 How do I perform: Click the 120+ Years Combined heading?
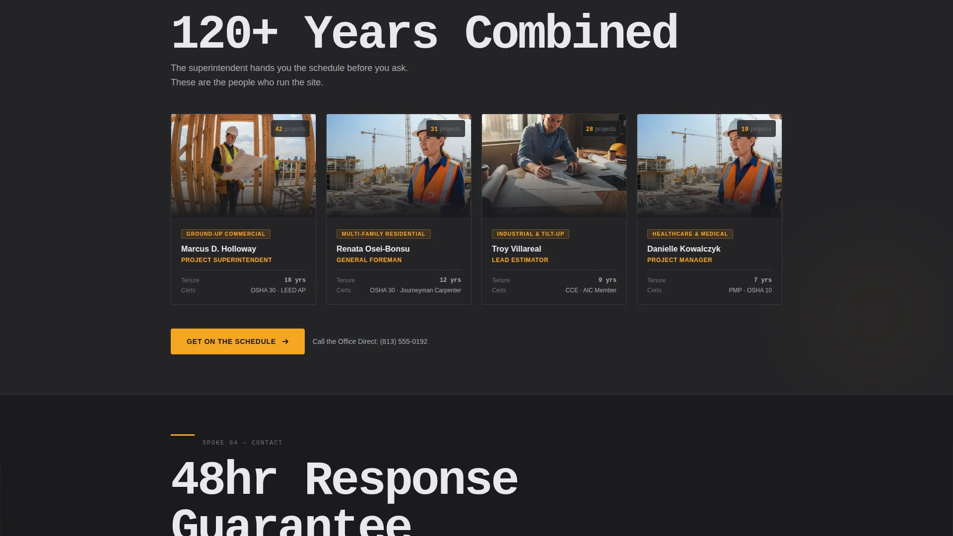click(x=424, y=33)
